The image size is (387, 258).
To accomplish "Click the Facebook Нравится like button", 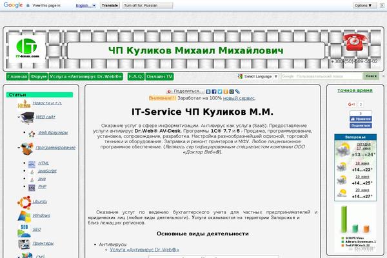I will coord(361,119).
